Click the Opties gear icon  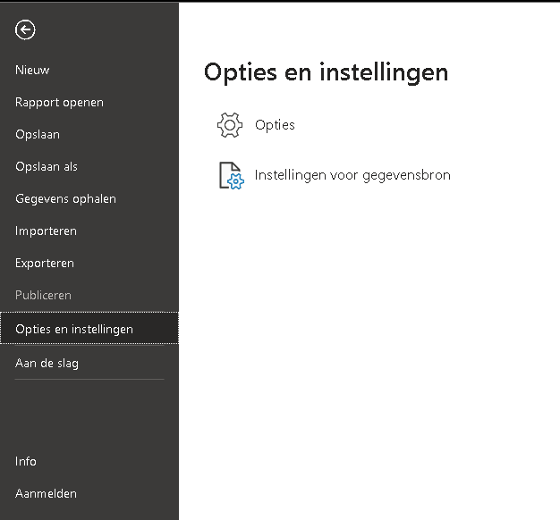pos(230,125)
